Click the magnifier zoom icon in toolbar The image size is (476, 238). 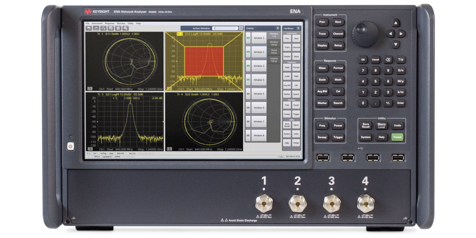pos(126,28)
